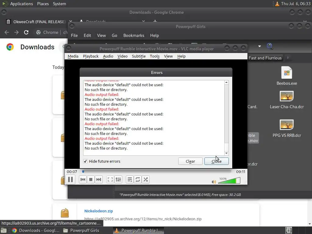The height and width of the screenshot is (234, 312).
Task: Open File menu in Powerpuff Girls window
Action: coord(74,35)
